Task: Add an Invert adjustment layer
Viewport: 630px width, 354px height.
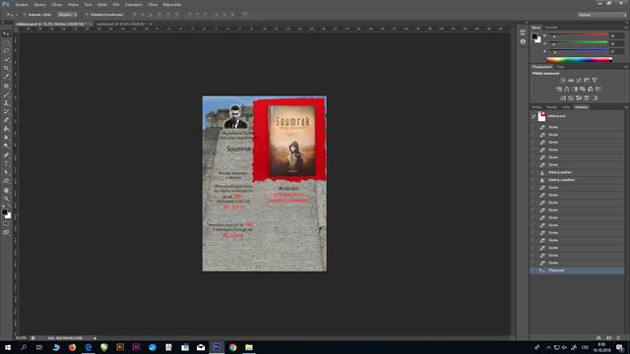Action: click(x=563, y=98)
